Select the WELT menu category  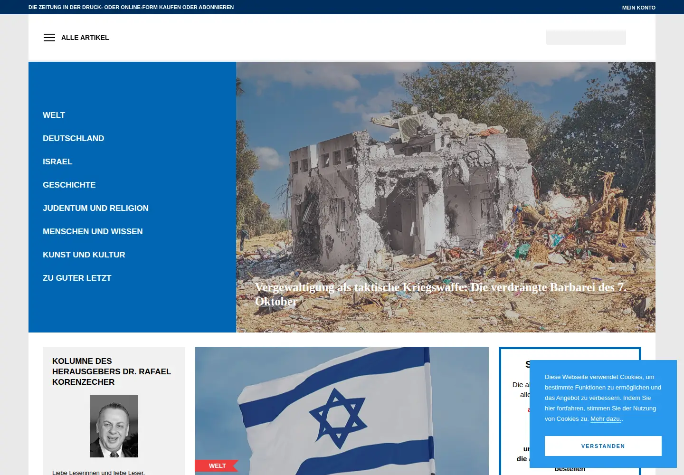[x=54, y=115]
